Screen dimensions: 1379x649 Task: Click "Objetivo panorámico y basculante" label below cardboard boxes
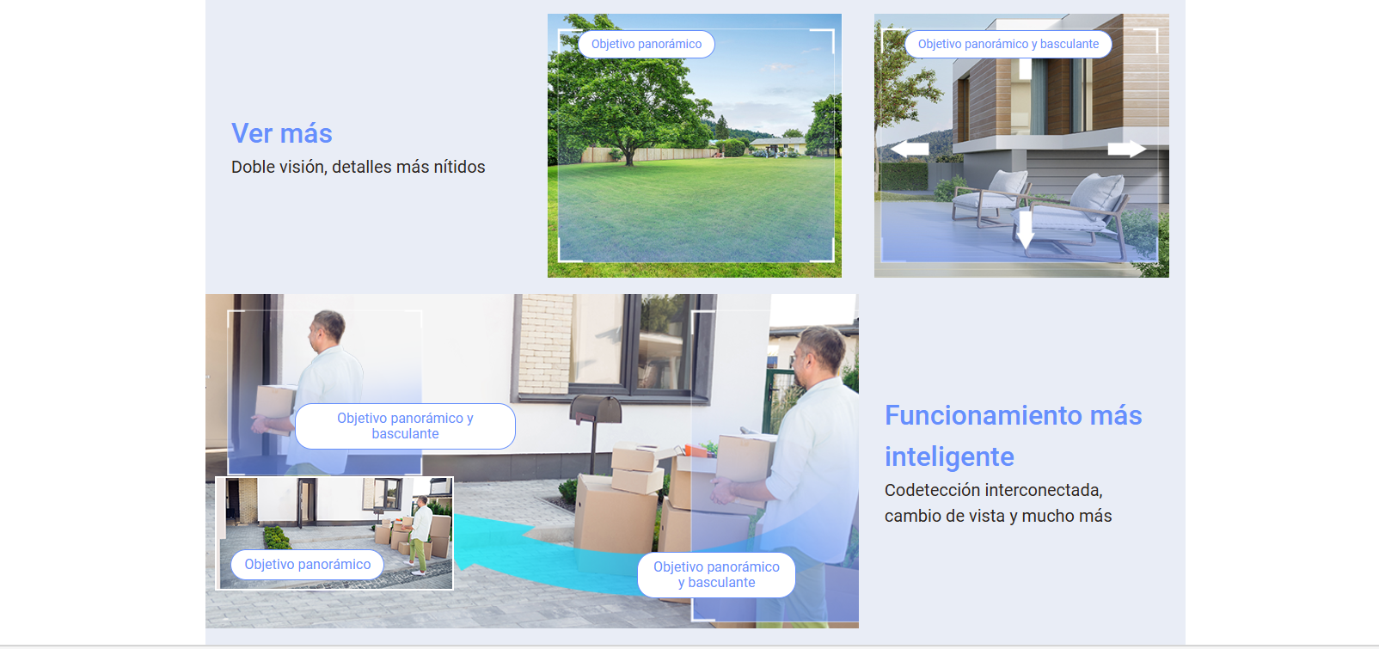pos(716,575)
